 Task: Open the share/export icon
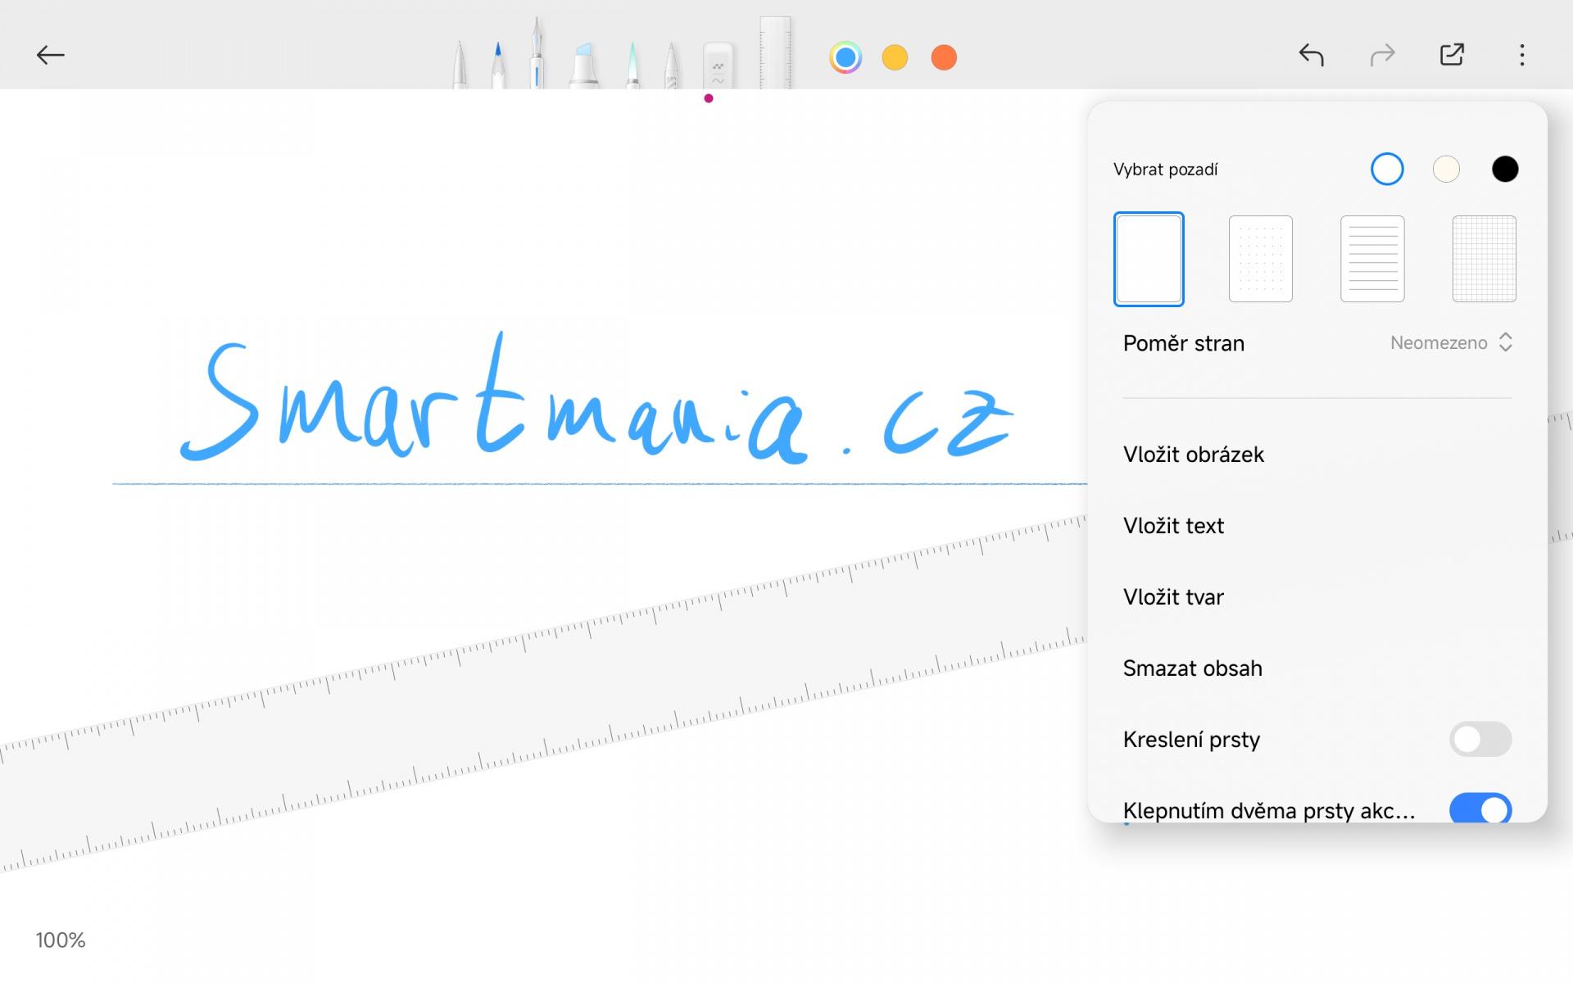tap(1452, 55)
